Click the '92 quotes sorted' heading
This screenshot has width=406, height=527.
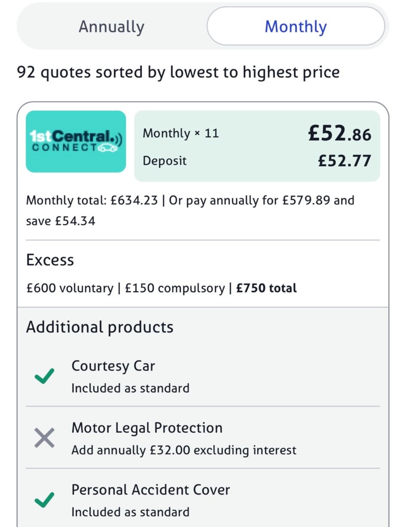tap(178, 72)
